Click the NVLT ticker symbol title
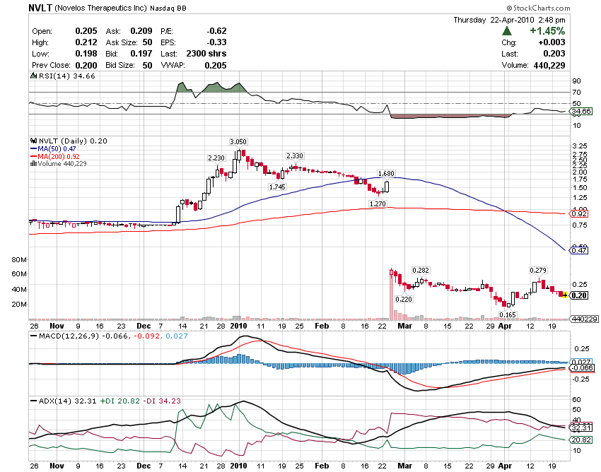Screen dimensions: 601x472 40,8
